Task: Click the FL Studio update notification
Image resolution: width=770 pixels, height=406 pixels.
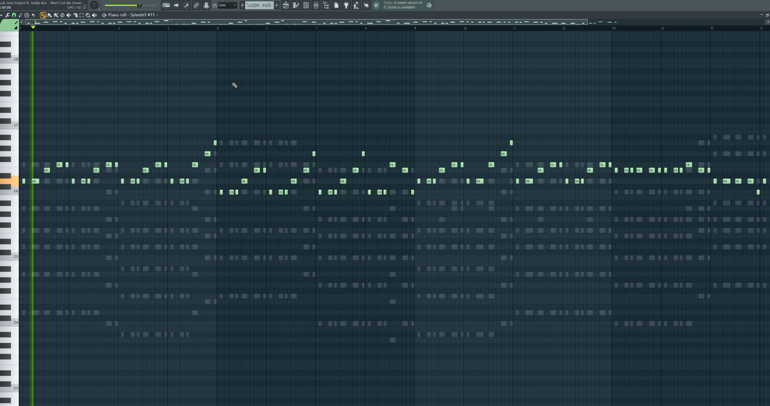Action: tap(403, 5)
